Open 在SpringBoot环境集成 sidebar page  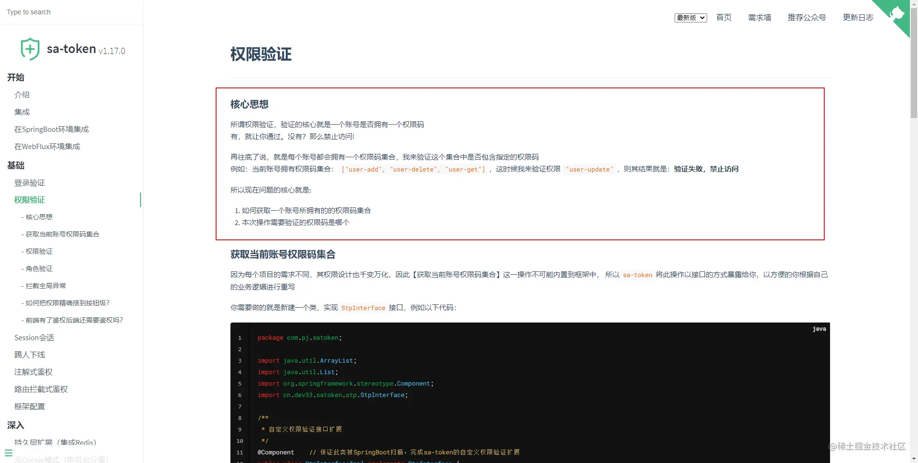(52, 129)
